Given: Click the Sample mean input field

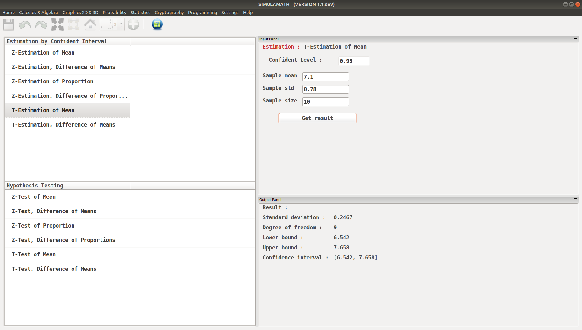Looking at the screenshot, I should [x=325, y=77].
